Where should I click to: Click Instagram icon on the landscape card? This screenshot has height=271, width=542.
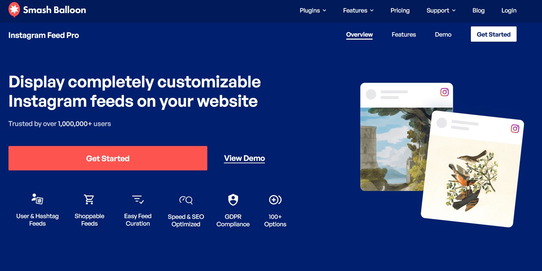[444, 92]
